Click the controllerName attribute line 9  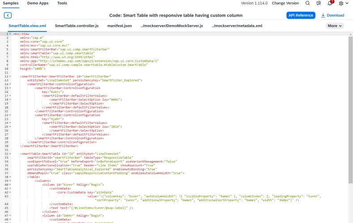tap(84, 65)
